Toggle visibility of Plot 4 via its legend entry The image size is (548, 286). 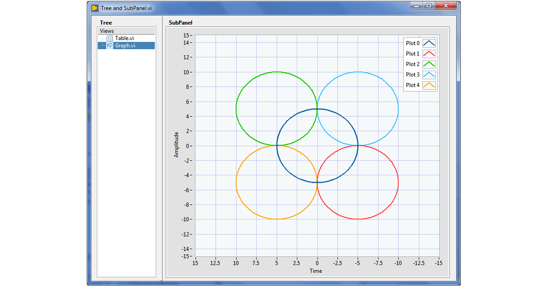point(412,85)
